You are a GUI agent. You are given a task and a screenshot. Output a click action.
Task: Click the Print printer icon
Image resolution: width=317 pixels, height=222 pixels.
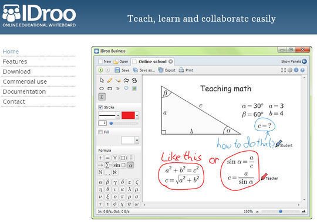point(181,70)
